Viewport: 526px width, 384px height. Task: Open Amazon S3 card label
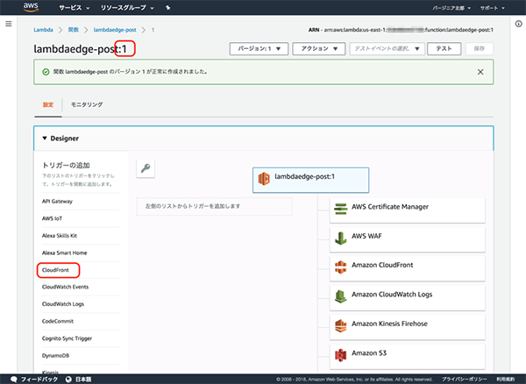[x=369, y=352]
